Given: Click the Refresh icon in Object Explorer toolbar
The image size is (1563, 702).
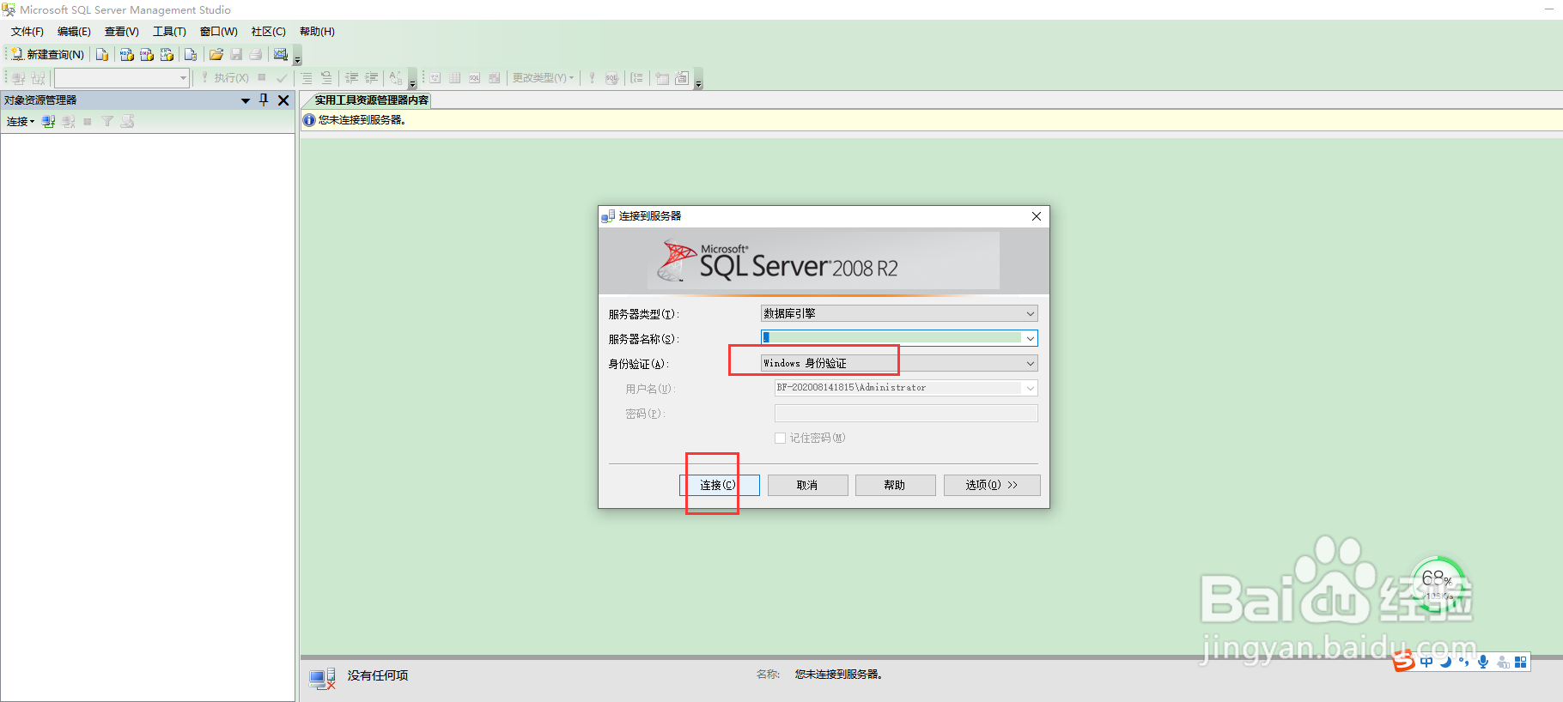Looking at the screenshot, I should click(x=127, y=122).
